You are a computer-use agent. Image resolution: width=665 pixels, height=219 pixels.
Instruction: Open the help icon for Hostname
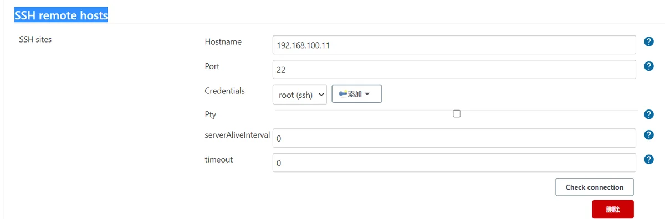pos(649,42)
